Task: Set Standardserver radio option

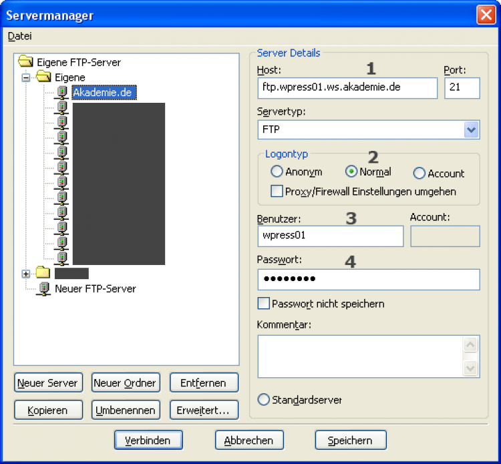Action: point(264,400)
